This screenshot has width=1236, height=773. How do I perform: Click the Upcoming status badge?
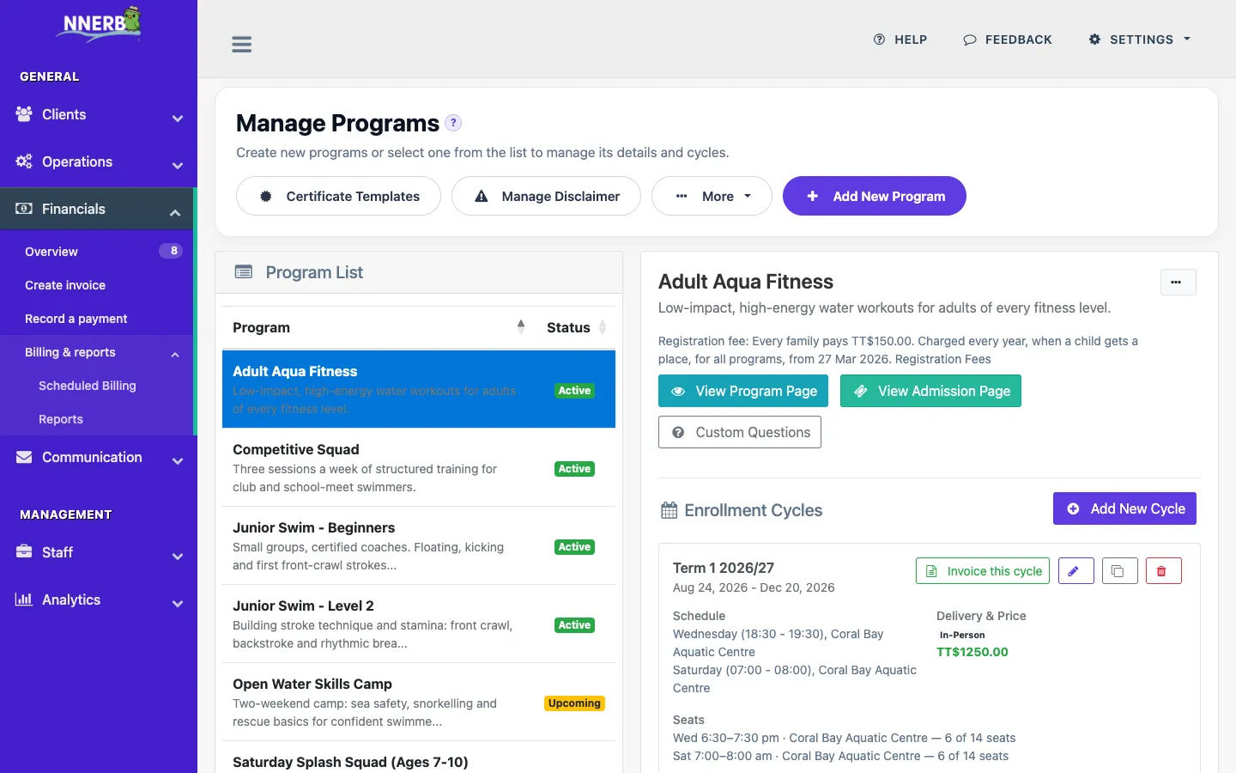574,703
